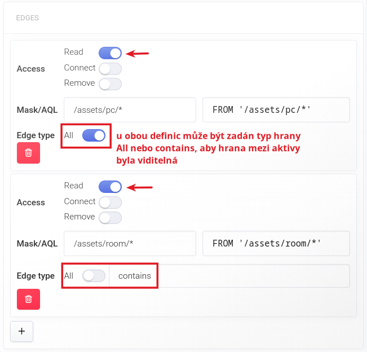Add a new edge with plus button
367x352 pixels.
click(22, 331)
